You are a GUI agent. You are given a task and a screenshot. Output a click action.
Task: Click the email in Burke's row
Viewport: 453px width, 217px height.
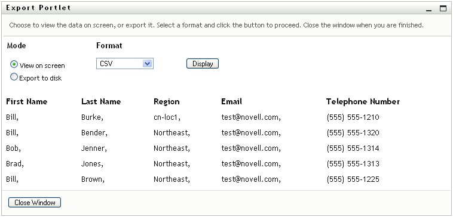pos(251,117)
